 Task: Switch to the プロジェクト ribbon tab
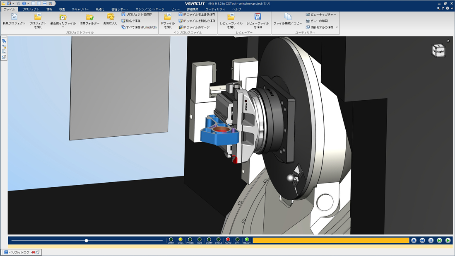tap(31, 9)
